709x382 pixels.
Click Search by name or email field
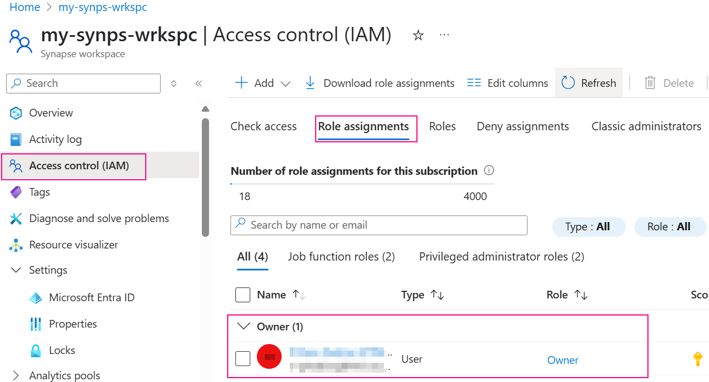379,225
